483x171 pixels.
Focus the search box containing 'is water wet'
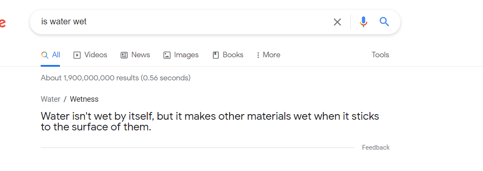(x=185, y=22)
